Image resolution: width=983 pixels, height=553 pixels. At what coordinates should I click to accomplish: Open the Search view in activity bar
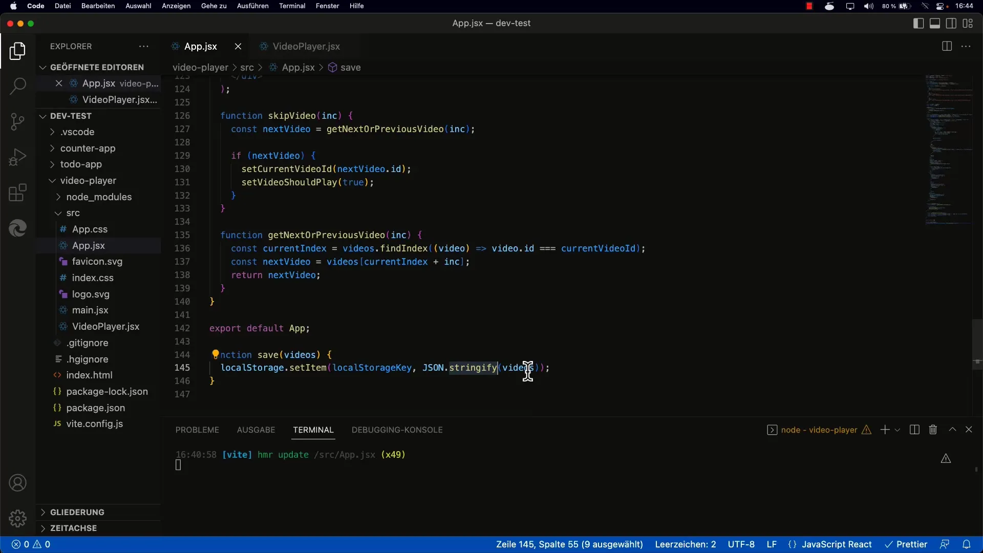pos(17,86)
